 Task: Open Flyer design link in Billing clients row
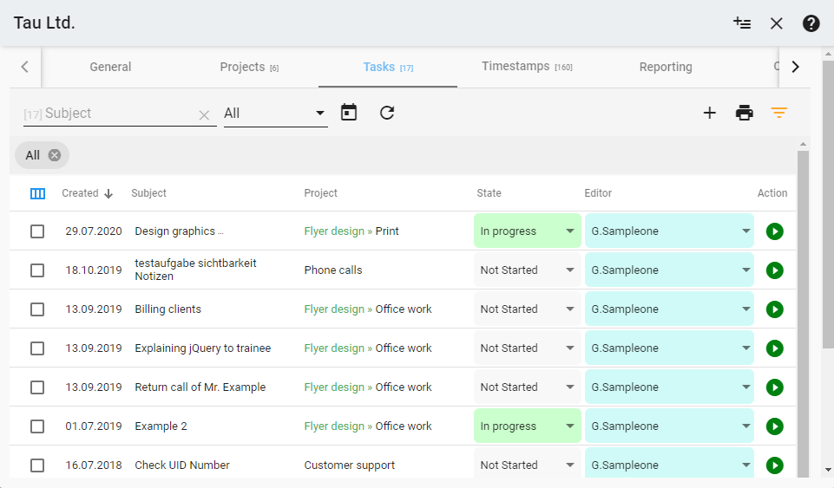click(x=334, y=309)
